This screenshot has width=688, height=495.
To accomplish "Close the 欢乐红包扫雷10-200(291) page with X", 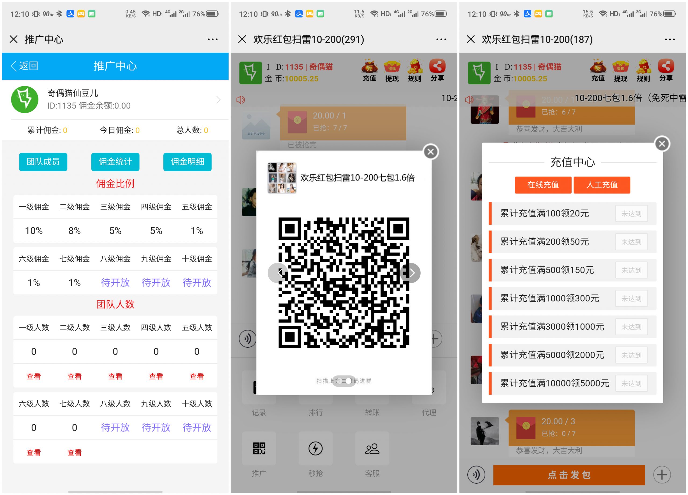I will click(x=242, y=39).
